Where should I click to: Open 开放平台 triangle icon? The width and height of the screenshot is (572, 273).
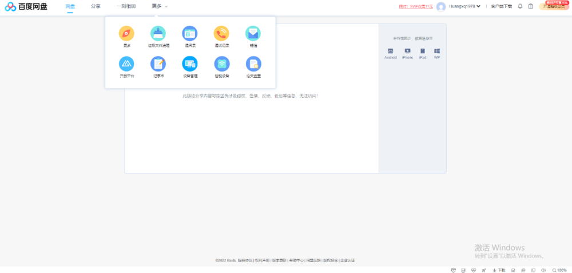coord(126,64)
